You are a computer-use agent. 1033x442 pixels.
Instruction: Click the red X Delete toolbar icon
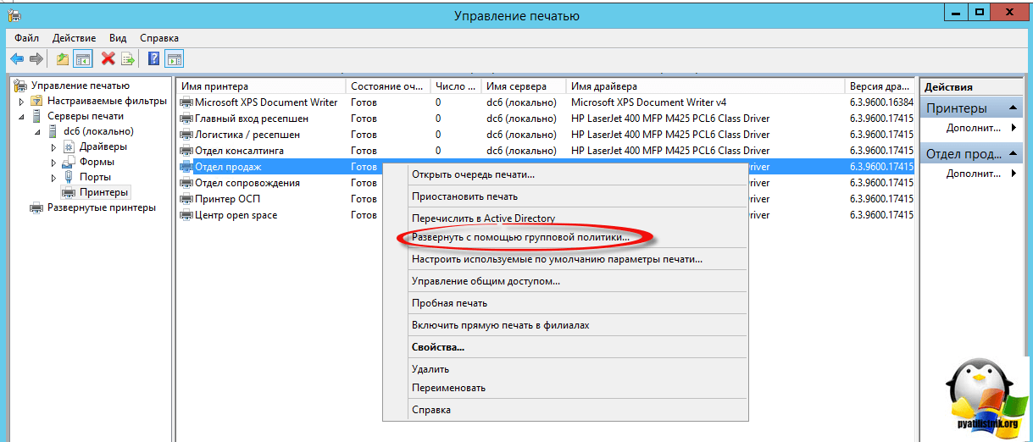(x=108, y=59)
